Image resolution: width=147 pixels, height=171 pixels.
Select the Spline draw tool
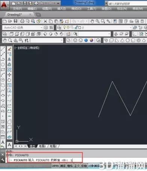(3, 90)
